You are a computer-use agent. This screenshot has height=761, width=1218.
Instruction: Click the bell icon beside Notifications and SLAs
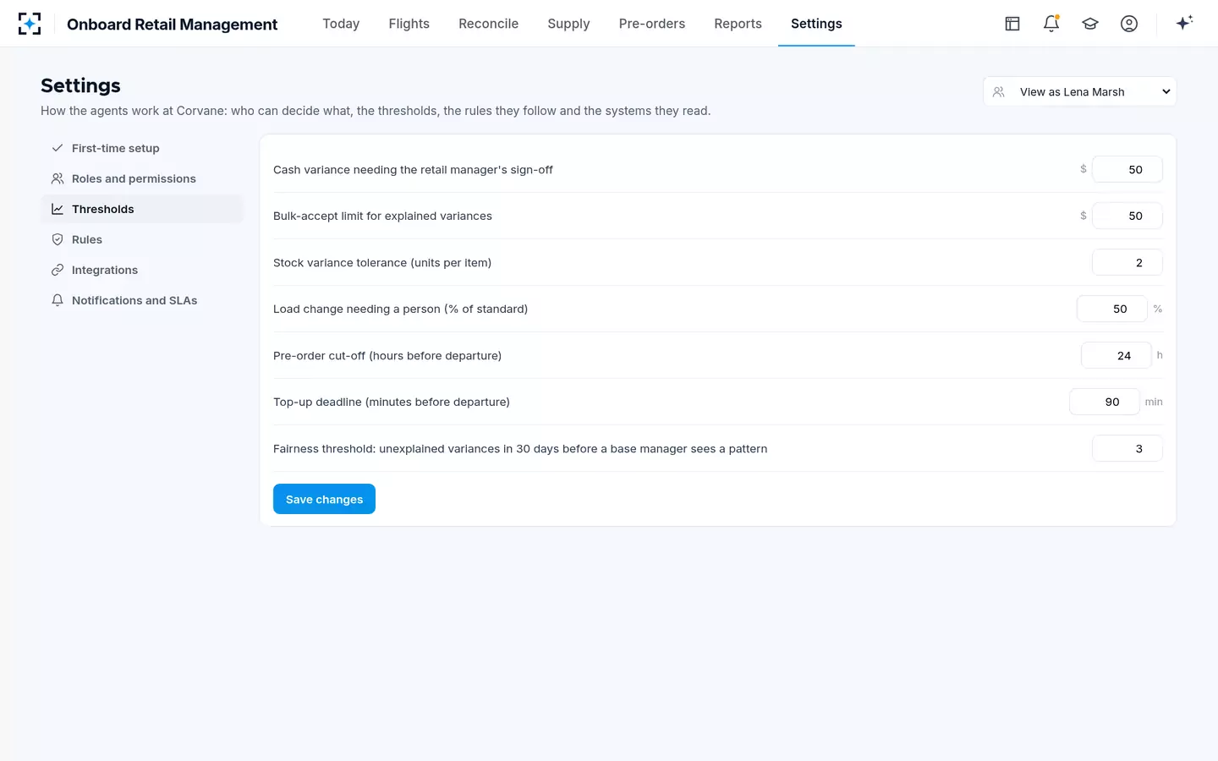[x=58, y=300]
